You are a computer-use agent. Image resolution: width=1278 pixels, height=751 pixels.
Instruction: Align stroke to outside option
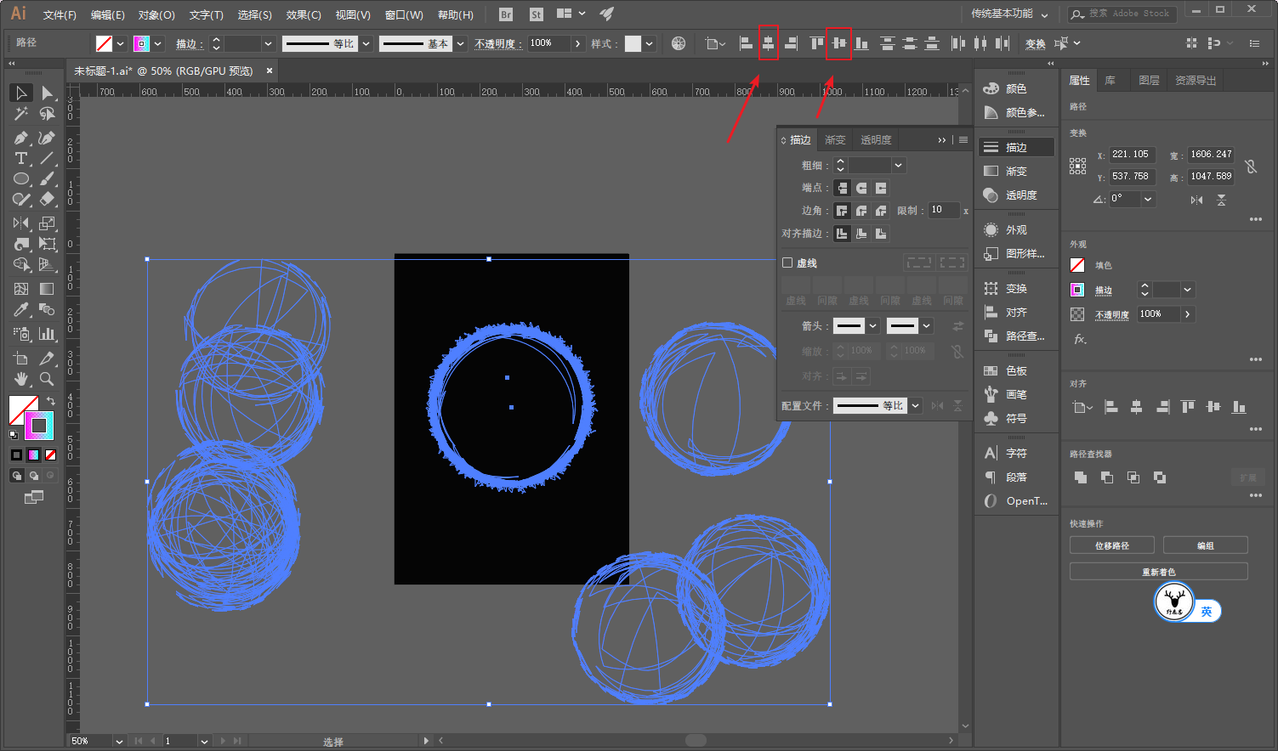pos(881,234)
